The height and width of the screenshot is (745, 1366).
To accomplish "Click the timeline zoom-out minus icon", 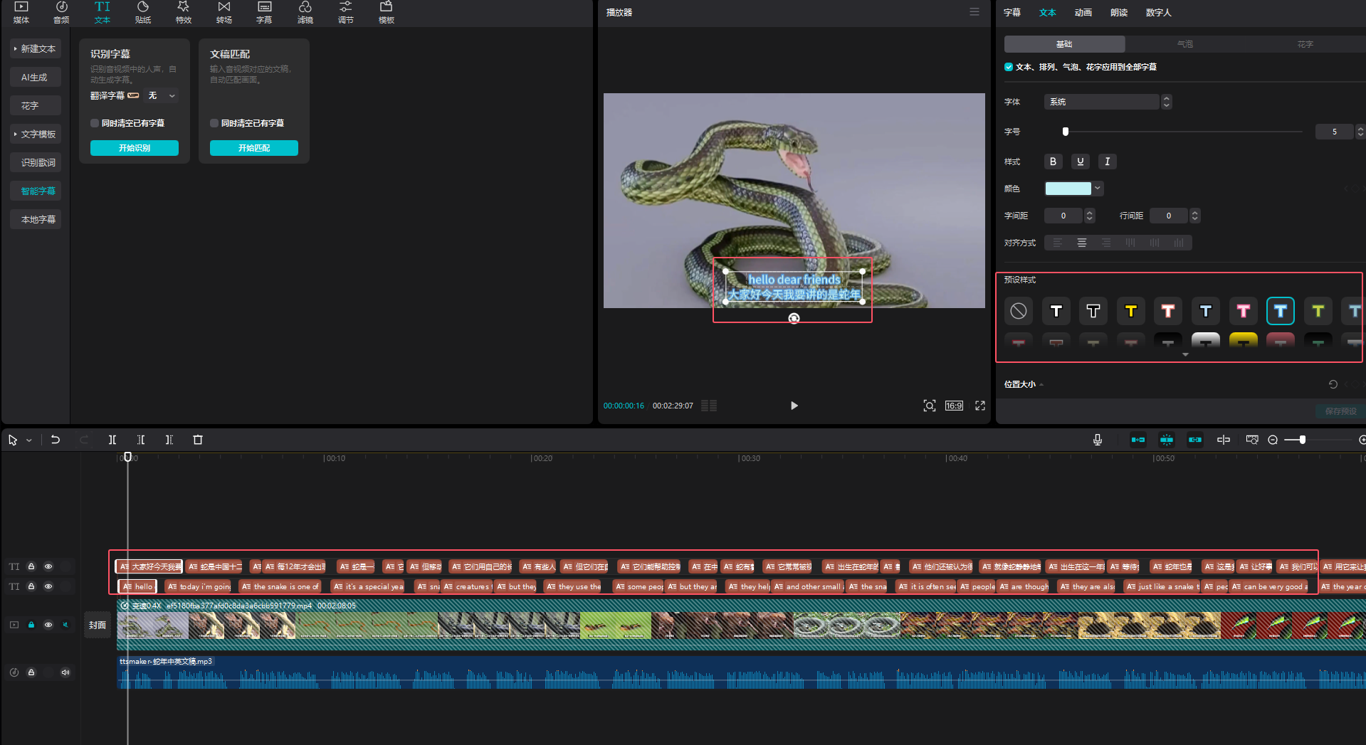I will (1273, 440).
